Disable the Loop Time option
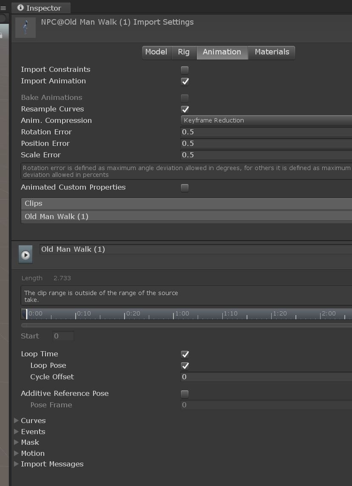Screen dimensions: 352x486 point(185,354)
